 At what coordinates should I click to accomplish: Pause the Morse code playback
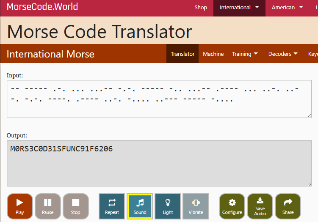(x=48, y=206)
